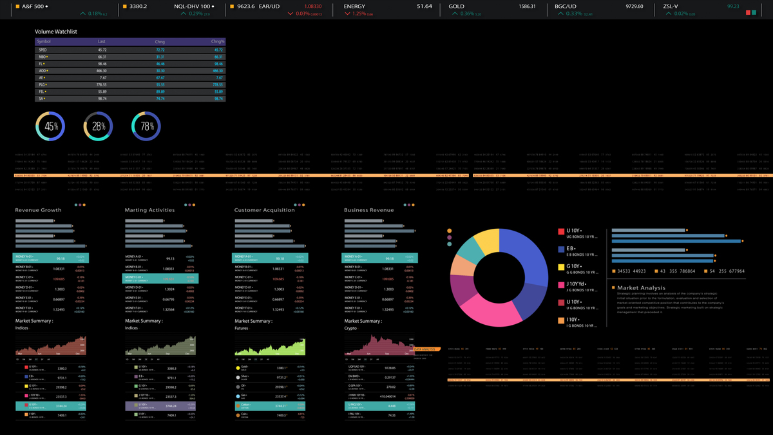Click the Silver icon in Futures list
The width and height of the screenshot is (773, 435).
tap(238, 377)
